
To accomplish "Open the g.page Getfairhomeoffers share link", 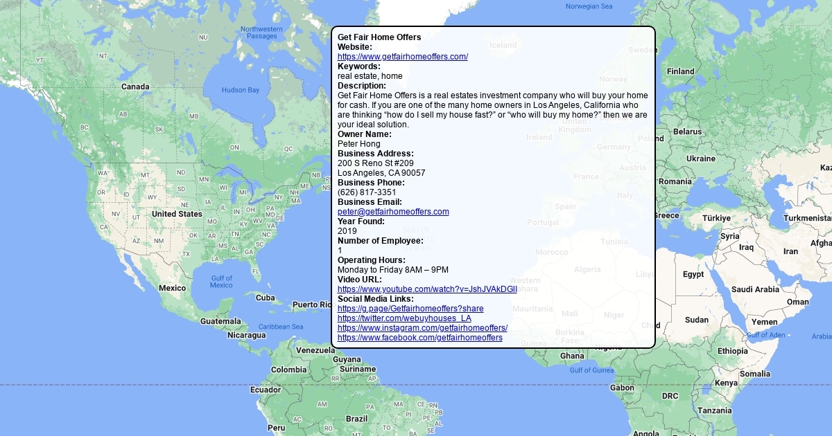I will [x=410, y=309].
